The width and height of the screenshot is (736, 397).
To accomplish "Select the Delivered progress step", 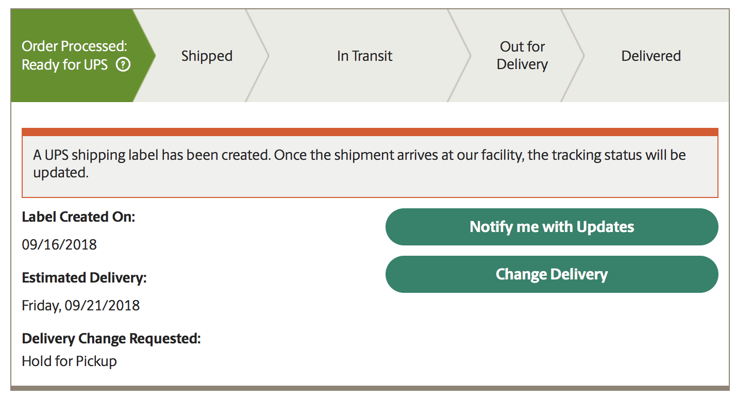I will pos(651,56).
